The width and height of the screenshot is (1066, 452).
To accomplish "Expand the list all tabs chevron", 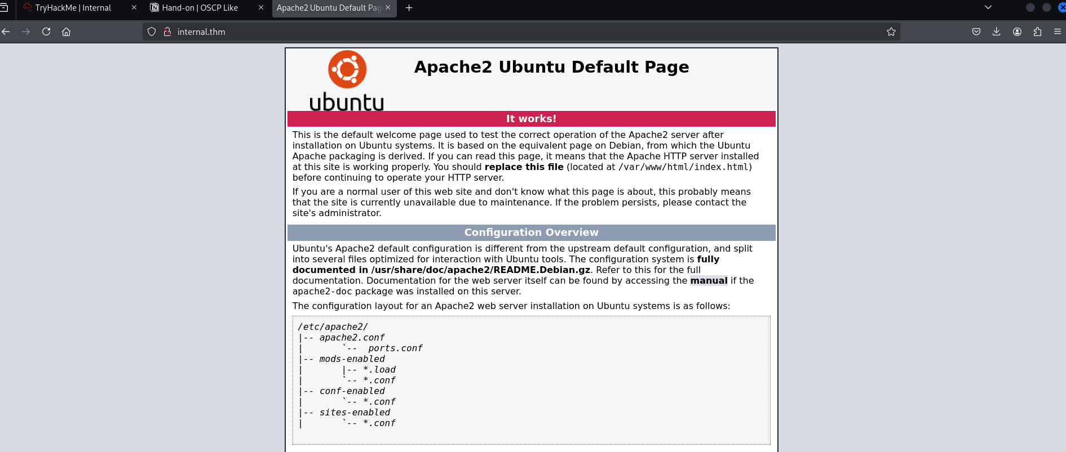I will (988, 8).
